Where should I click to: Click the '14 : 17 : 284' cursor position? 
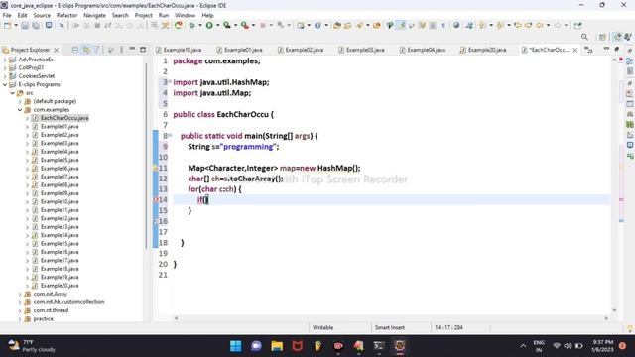448,328
